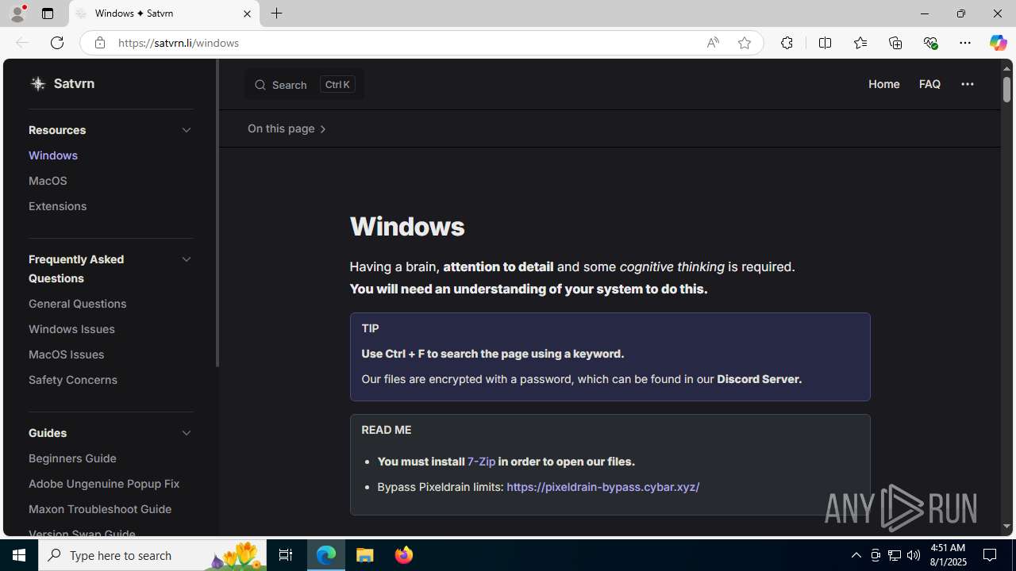Viewport: 1016px width, 571px height.
Task: Collapse the Guides sidebar section
Action: click(x=186, y=433)
